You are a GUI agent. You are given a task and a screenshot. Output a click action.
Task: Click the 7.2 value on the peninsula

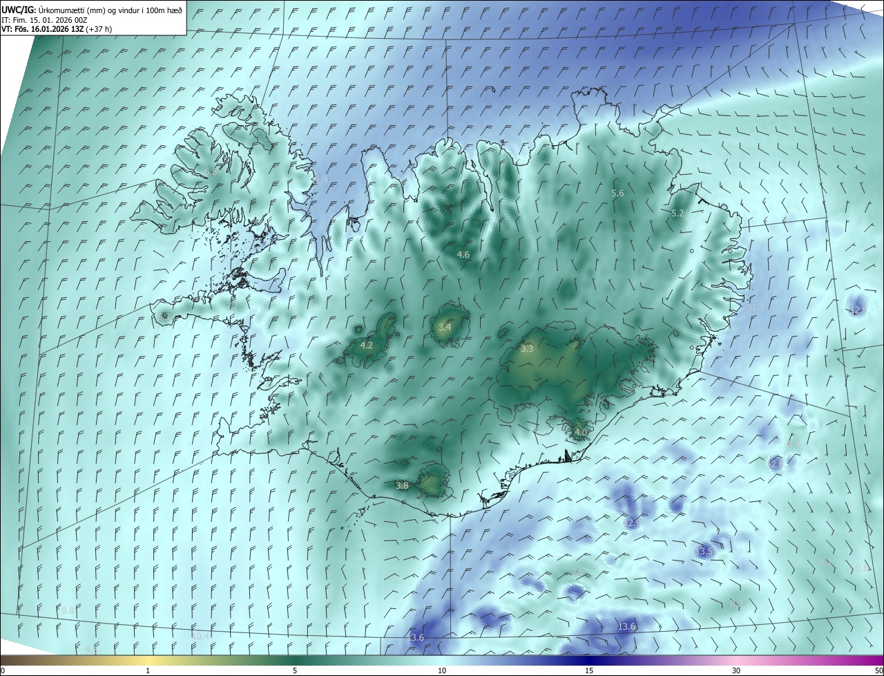click(233, 306)
